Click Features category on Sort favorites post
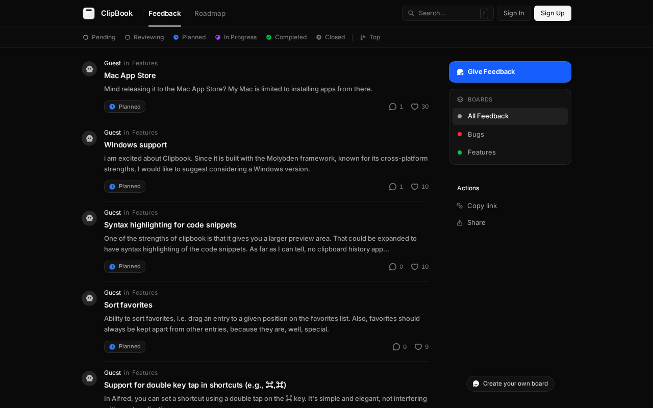This screenshot has height=408, width=653. pos(145,293)
